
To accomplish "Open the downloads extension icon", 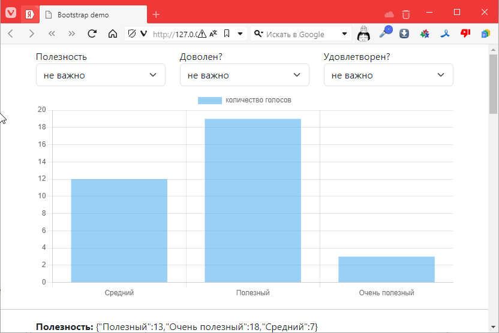I will (404, 34).
